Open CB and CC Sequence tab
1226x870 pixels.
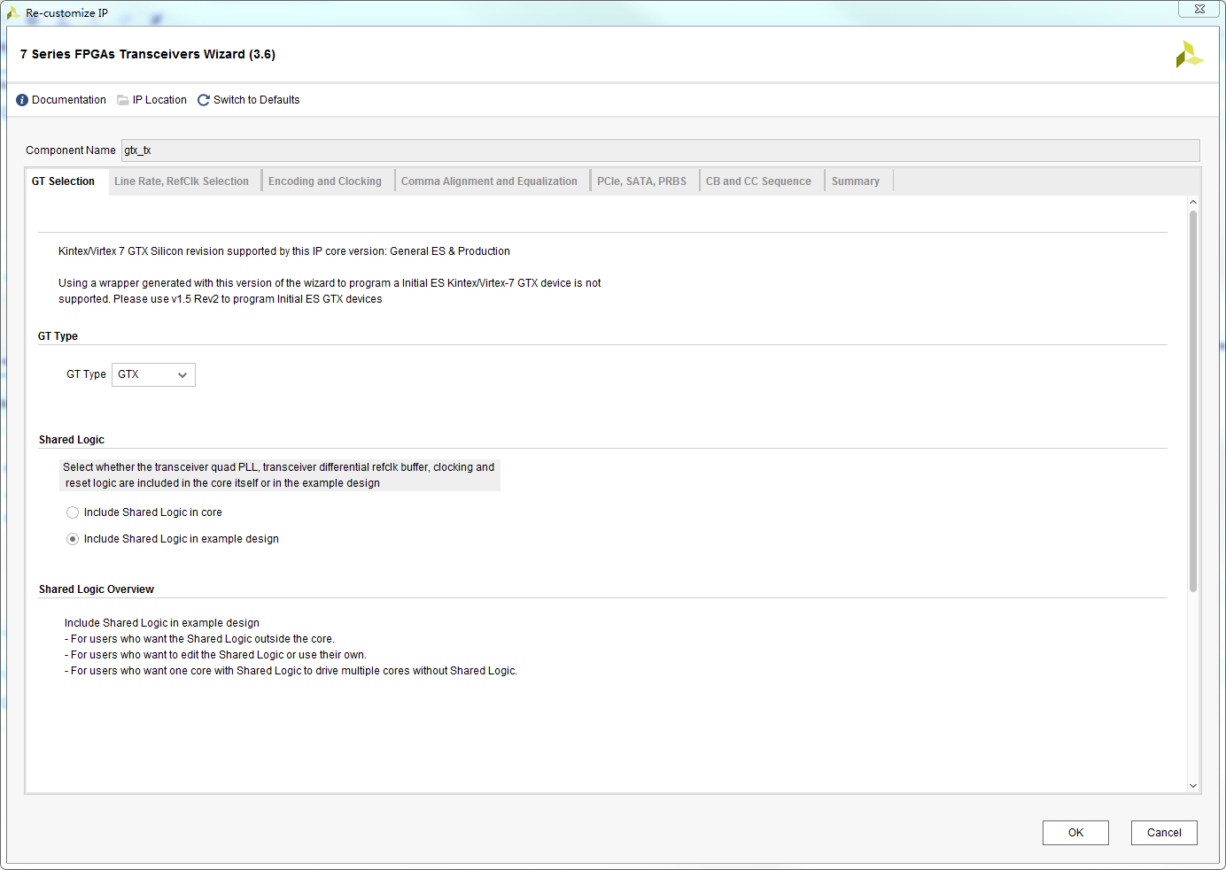coord(758,181)
